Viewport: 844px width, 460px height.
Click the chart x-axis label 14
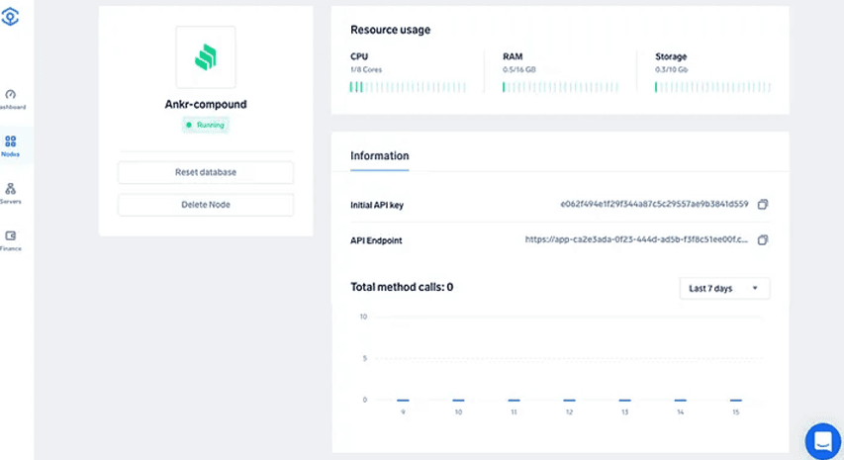(x=681, y=413)
